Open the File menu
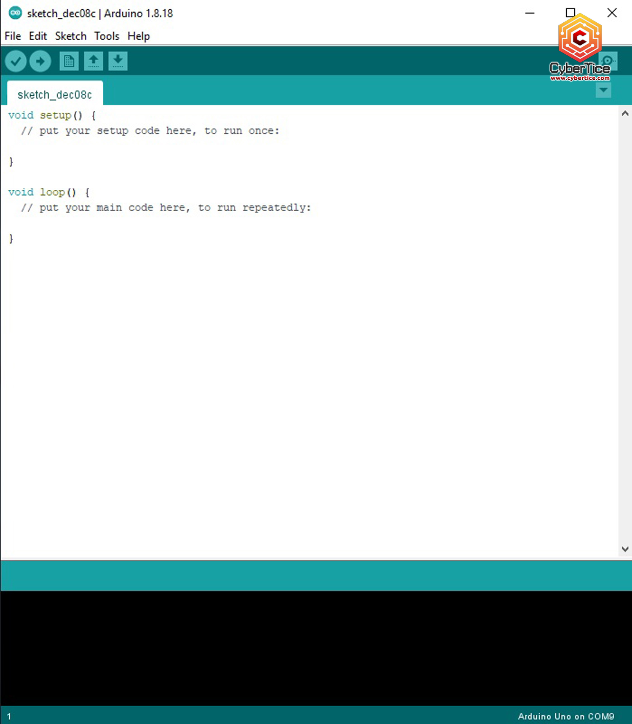 pyautogui.click(x=13, y=36)
